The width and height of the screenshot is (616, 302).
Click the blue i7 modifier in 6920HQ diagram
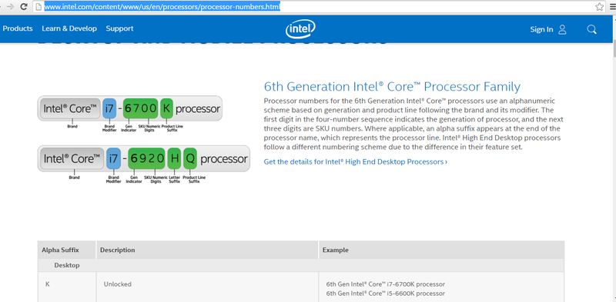113,158
